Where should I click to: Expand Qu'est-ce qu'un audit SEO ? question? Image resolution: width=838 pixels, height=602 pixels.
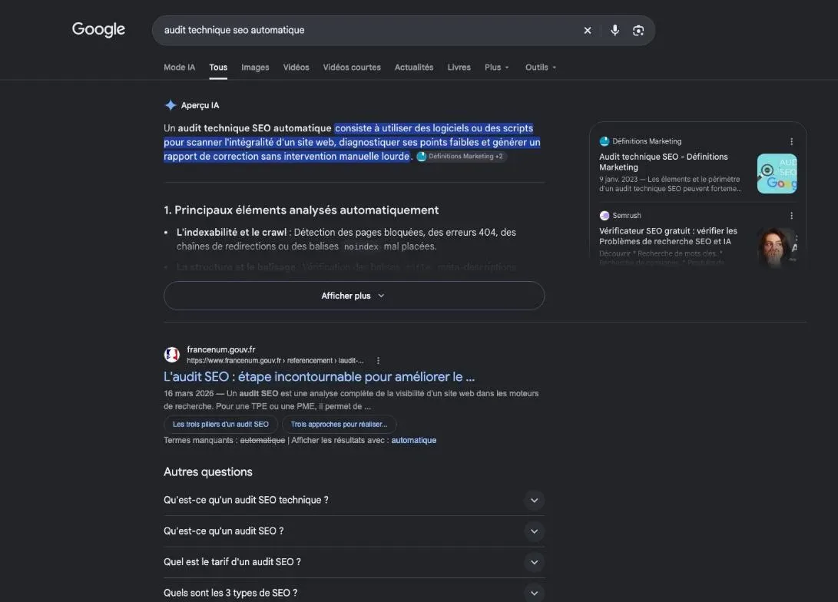pos(354,531)
